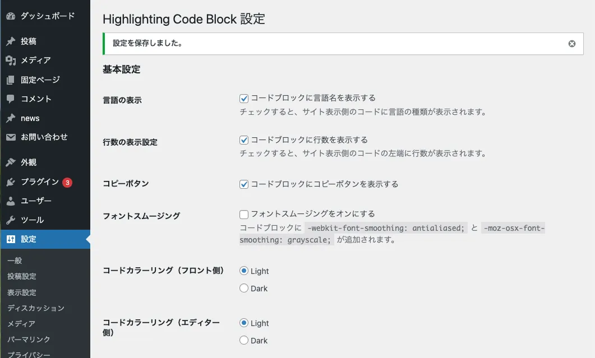Viewport: 595px width, 358px height.
Task: Open the news post type menu
Action: tap(30, 118)
